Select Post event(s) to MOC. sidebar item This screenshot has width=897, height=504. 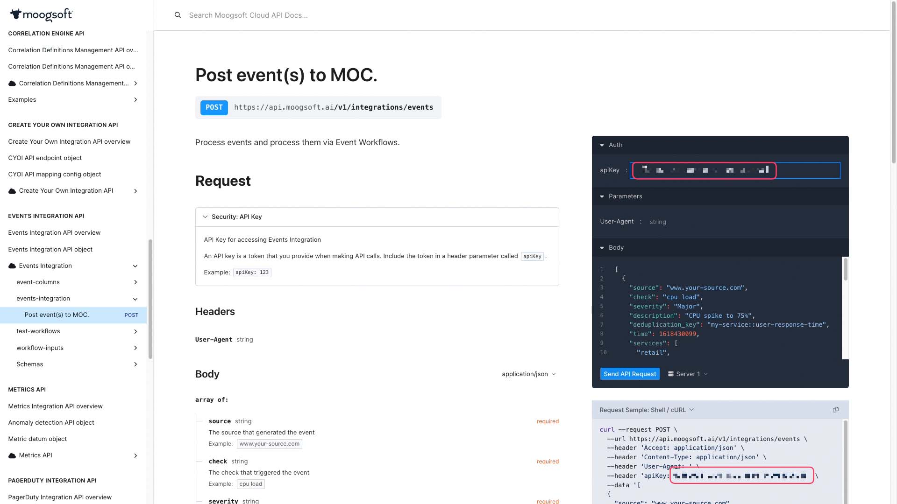click(x=73, y=315)
